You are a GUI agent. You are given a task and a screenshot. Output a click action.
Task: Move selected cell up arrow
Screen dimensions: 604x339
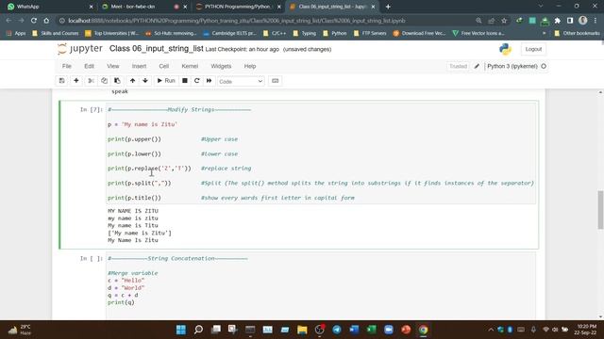[x=132, y=81]
